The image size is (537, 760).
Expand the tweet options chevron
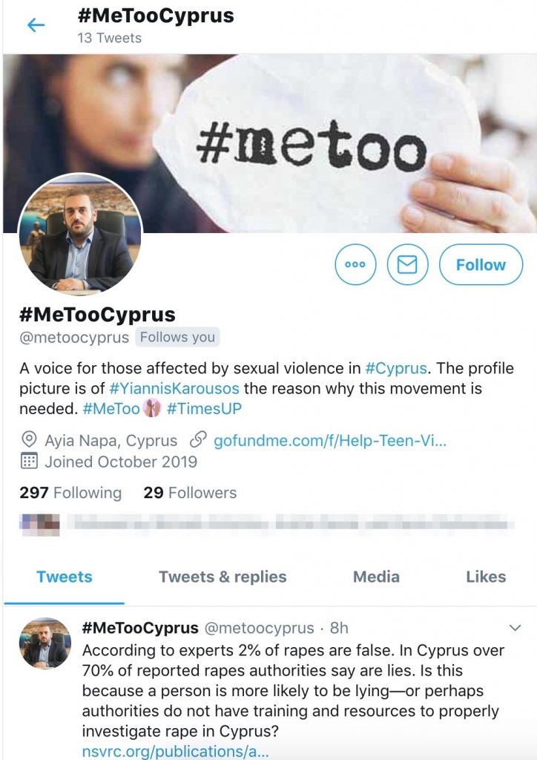pyautogui.click(x=515, y=628)
